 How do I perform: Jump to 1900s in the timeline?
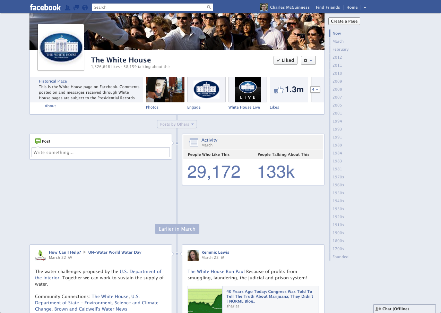tap(338, 233)
